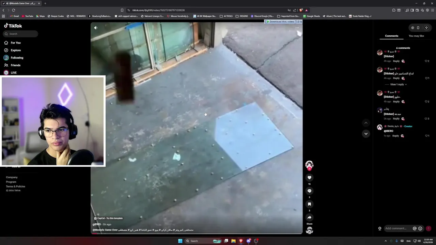Image resolution: width=436 pixels, height=245 pixels.
Task: Open the CapCut Try this template link
Action: coord(108,218)
